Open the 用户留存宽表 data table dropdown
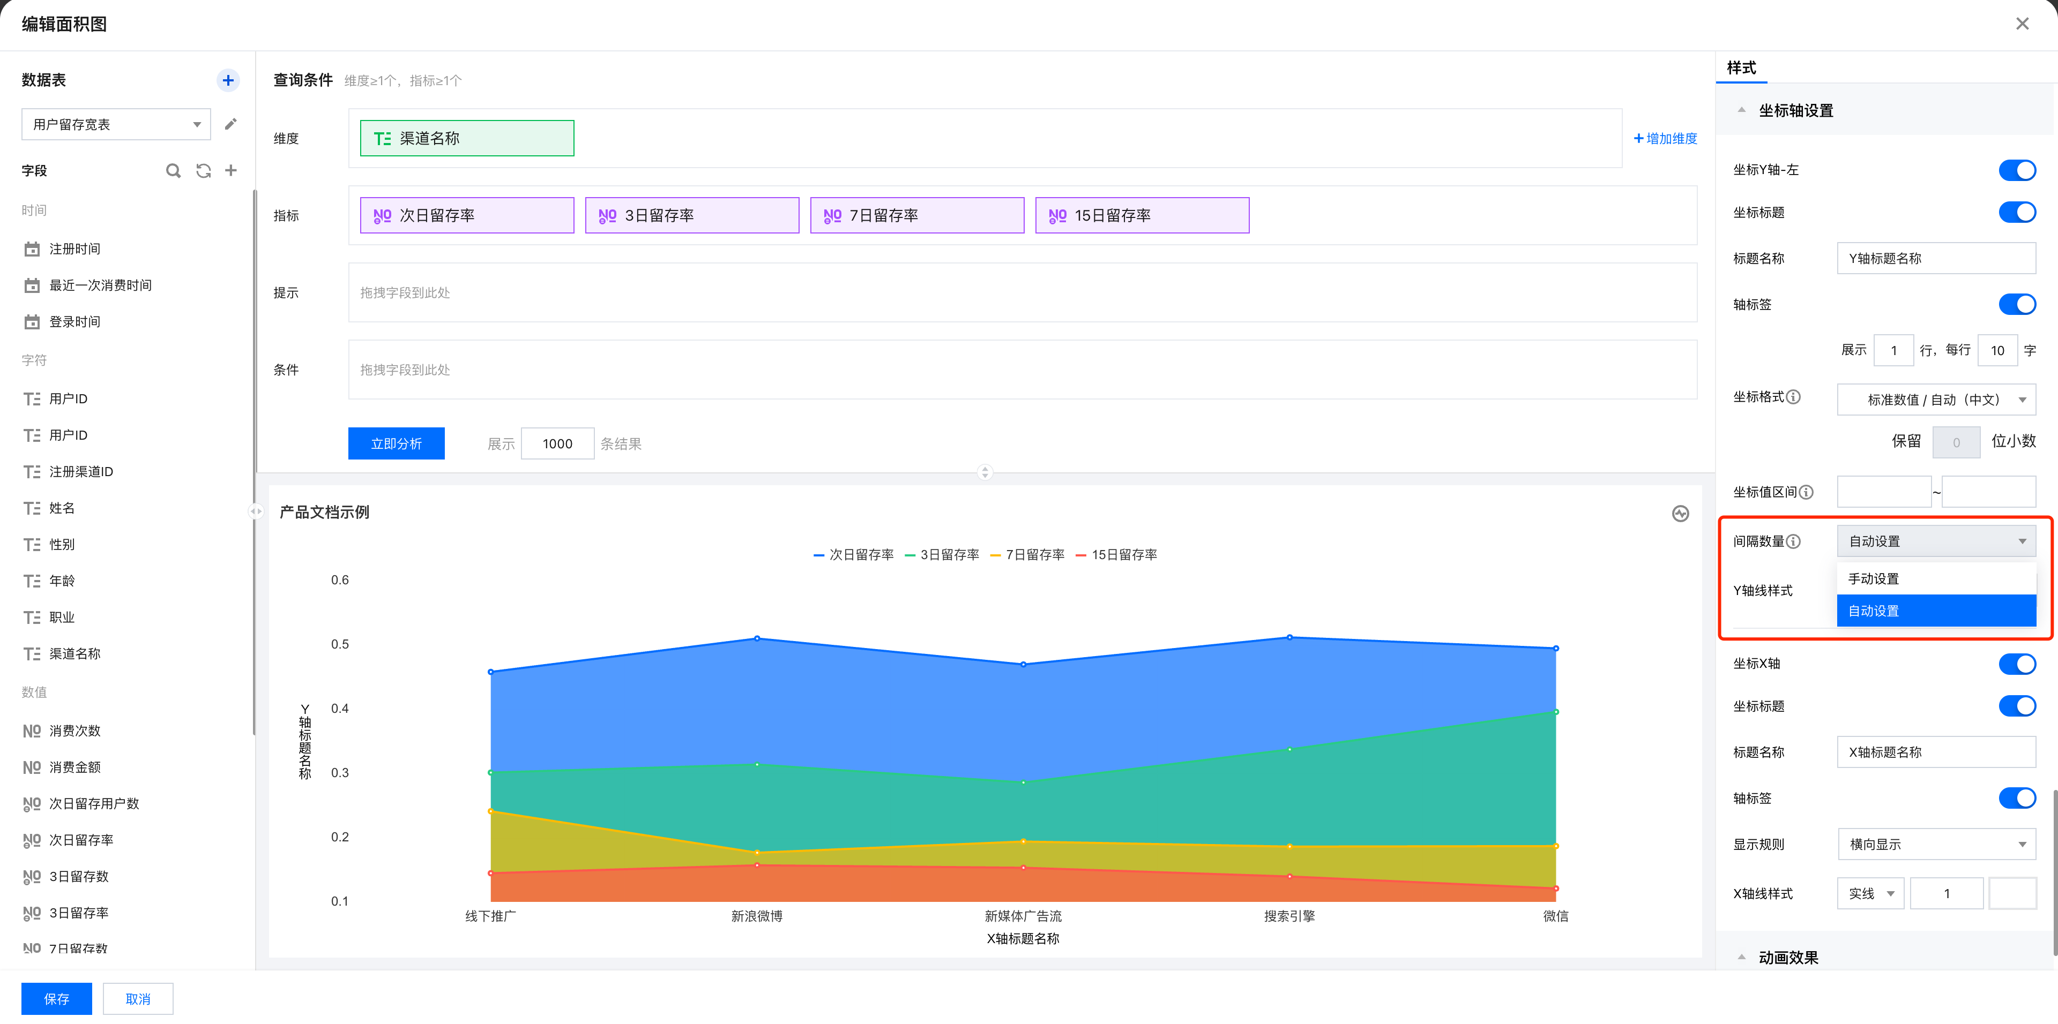The width and height of the screenshot is (2058, 1024). pyautogui.click(x=117, y=124)
